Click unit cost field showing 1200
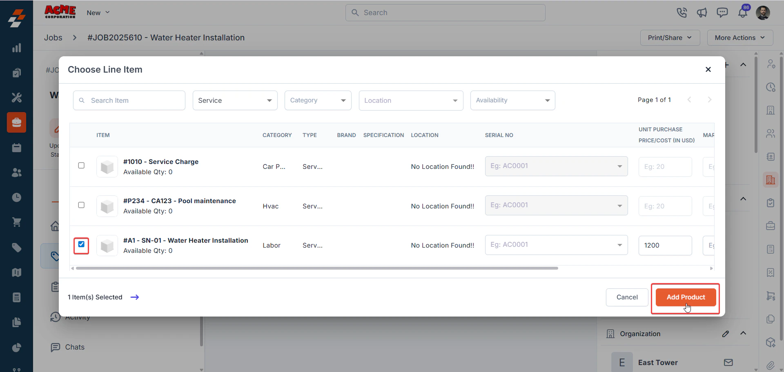This screenshot has height=372, width=784. [665, 246]
